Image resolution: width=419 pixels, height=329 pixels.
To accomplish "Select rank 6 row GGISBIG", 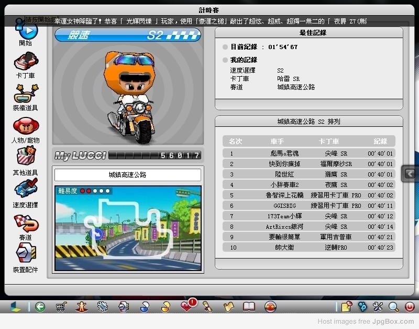I will pyautogui.click(x=308, y=206).
